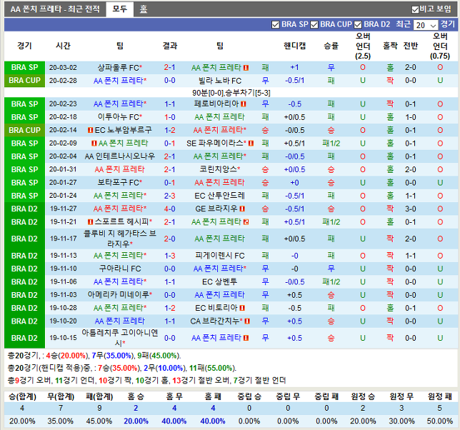Click the 전반 column header
The image size is (460, 430).
pyautogui.click(x=411, y=46)
